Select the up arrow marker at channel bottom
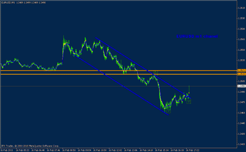Image resolution: width=246 pixels, height=152 pixels. [x=168, y=110]
